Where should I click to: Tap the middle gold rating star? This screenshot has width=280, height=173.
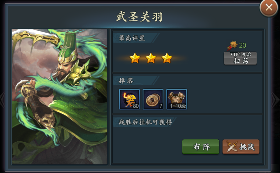151,58
